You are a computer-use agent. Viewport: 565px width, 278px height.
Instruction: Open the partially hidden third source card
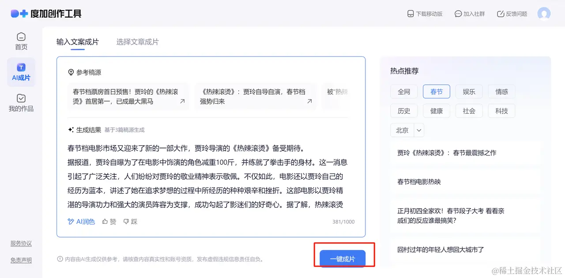tap(335, 96)
